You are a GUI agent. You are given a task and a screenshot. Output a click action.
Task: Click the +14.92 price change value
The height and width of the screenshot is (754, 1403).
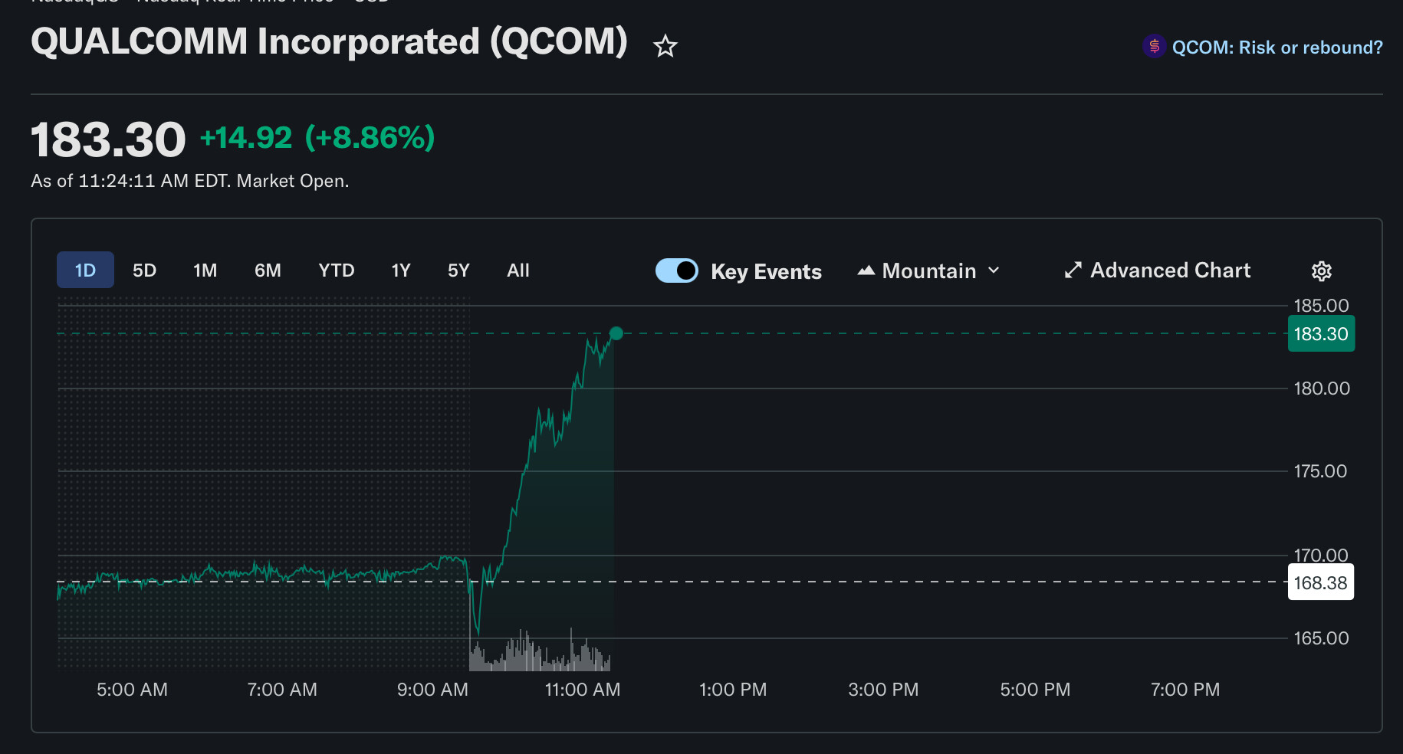point(246,138)
